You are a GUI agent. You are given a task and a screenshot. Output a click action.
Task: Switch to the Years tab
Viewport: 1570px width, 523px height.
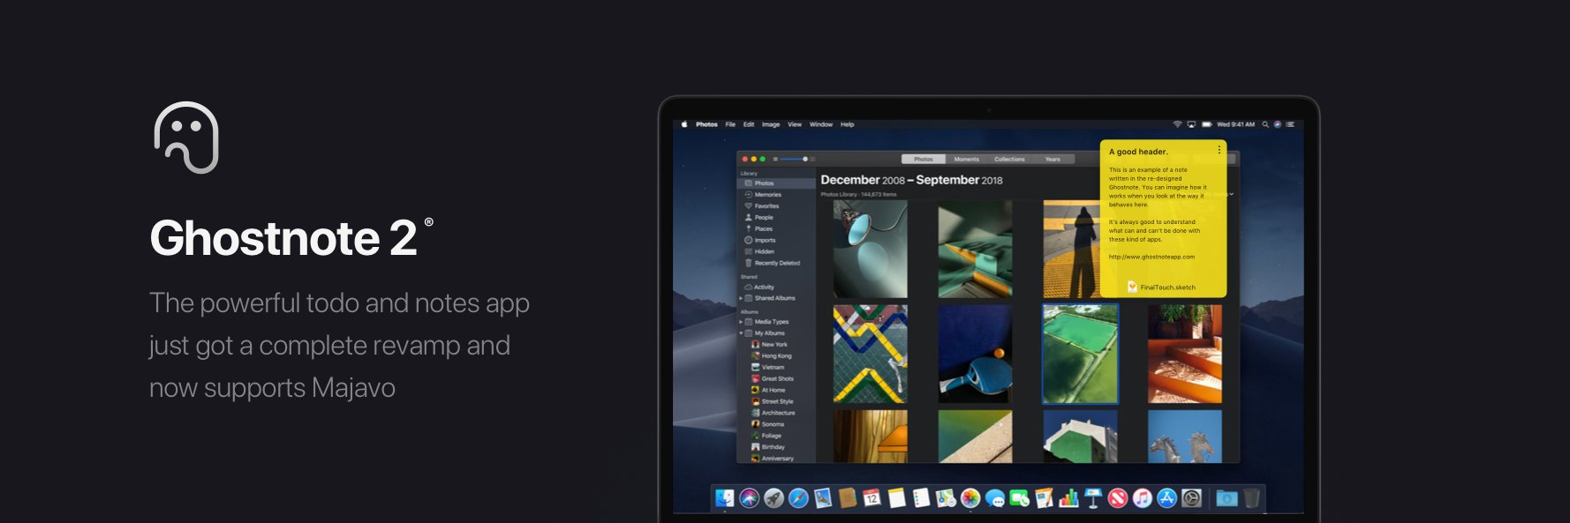click(1053, 159)
